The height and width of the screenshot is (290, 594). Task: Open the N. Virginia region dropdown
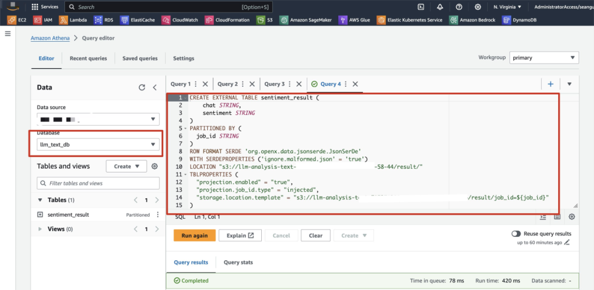click(507, 7)
